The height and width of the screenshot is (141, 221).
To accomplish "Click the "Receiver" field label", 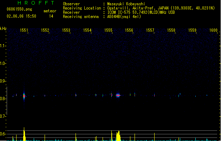I will (71, 12).
